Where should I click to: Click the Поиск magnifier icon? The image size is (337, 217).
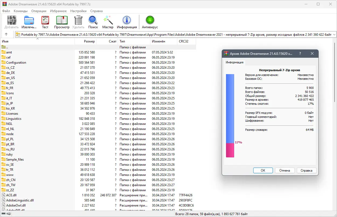click(x=93, y=20)
